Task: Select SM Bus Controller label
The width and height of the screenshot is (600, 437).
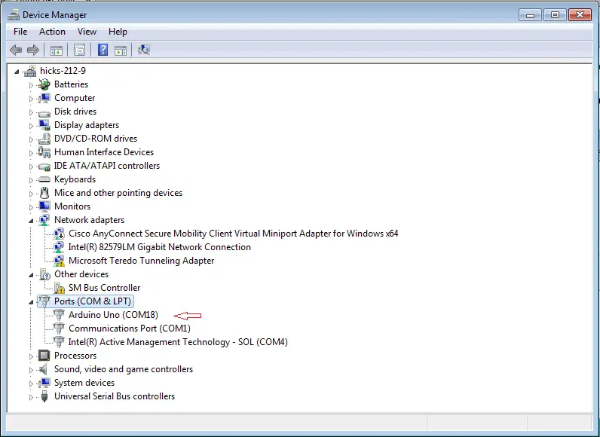Action: pos(105,288)
